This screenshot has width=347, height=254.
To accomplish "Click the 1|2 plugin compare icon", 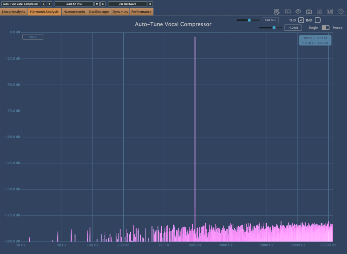I will click(319, 11).
